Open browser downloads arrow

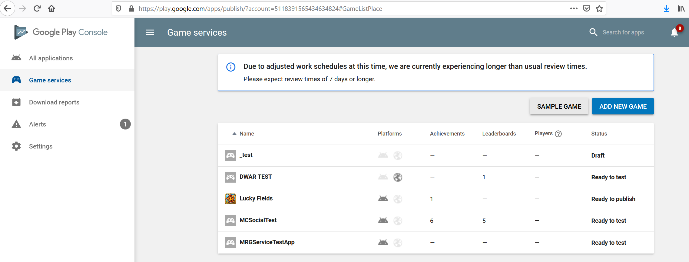tap(666, 9)
